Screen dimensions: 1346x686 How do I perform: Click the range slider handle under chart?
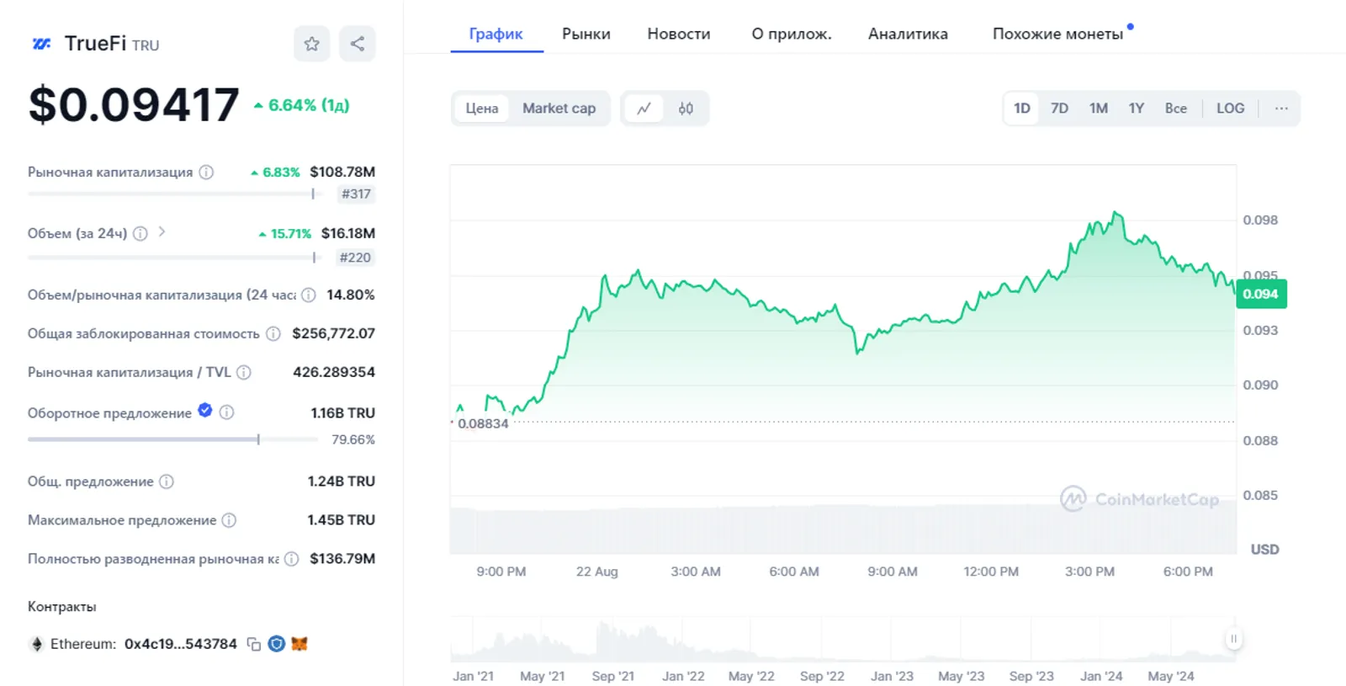pos(1233,639)
